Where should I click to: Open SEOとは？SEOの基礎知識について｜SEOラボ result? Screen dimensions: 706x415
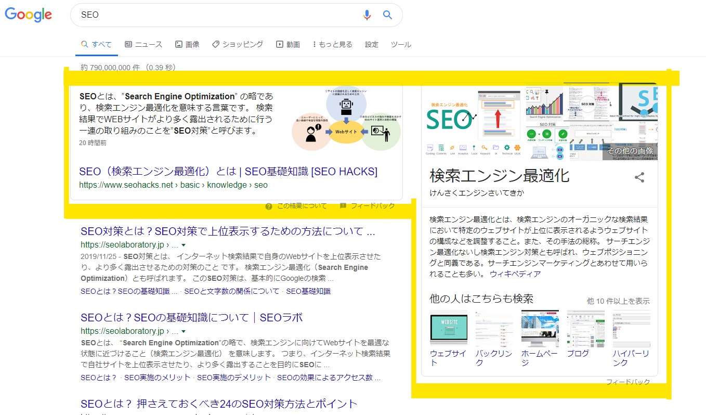191,318
